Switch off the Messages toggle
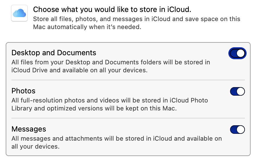 pyautogui.click(x=237, y=130)
